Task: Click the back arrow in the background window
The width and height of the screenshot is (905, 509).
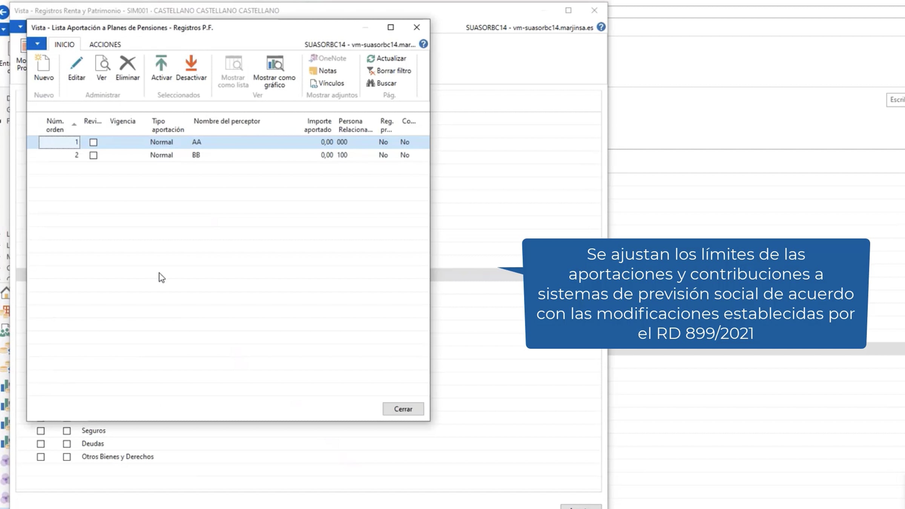Action: click(4, 12)
